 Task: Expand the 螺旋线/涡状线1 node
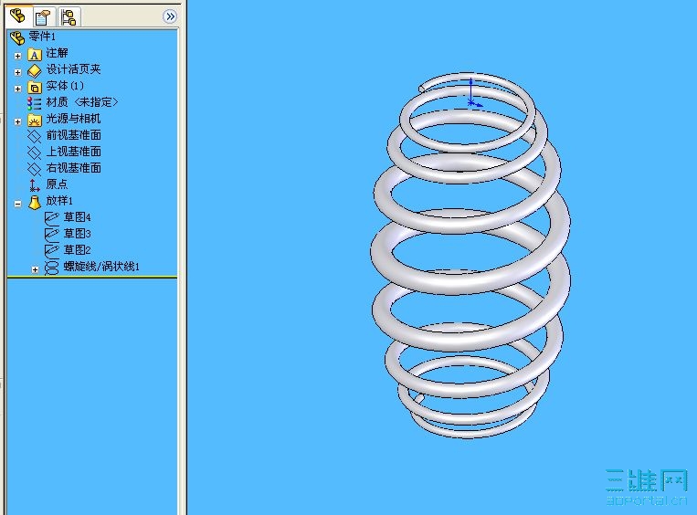point(35,269)
